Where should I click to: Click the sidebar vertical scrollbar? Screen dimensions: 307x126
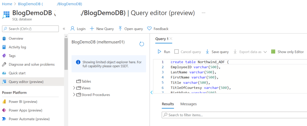(66, 54)
